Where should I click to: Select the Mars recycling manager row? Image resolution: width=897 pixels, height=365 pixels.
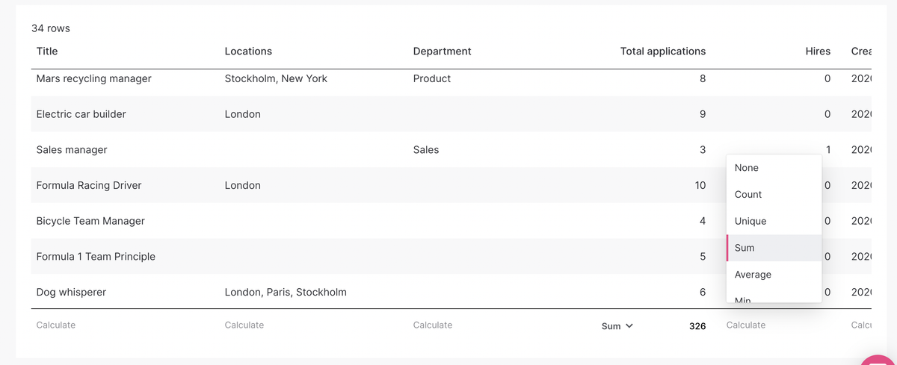point(93,78)
